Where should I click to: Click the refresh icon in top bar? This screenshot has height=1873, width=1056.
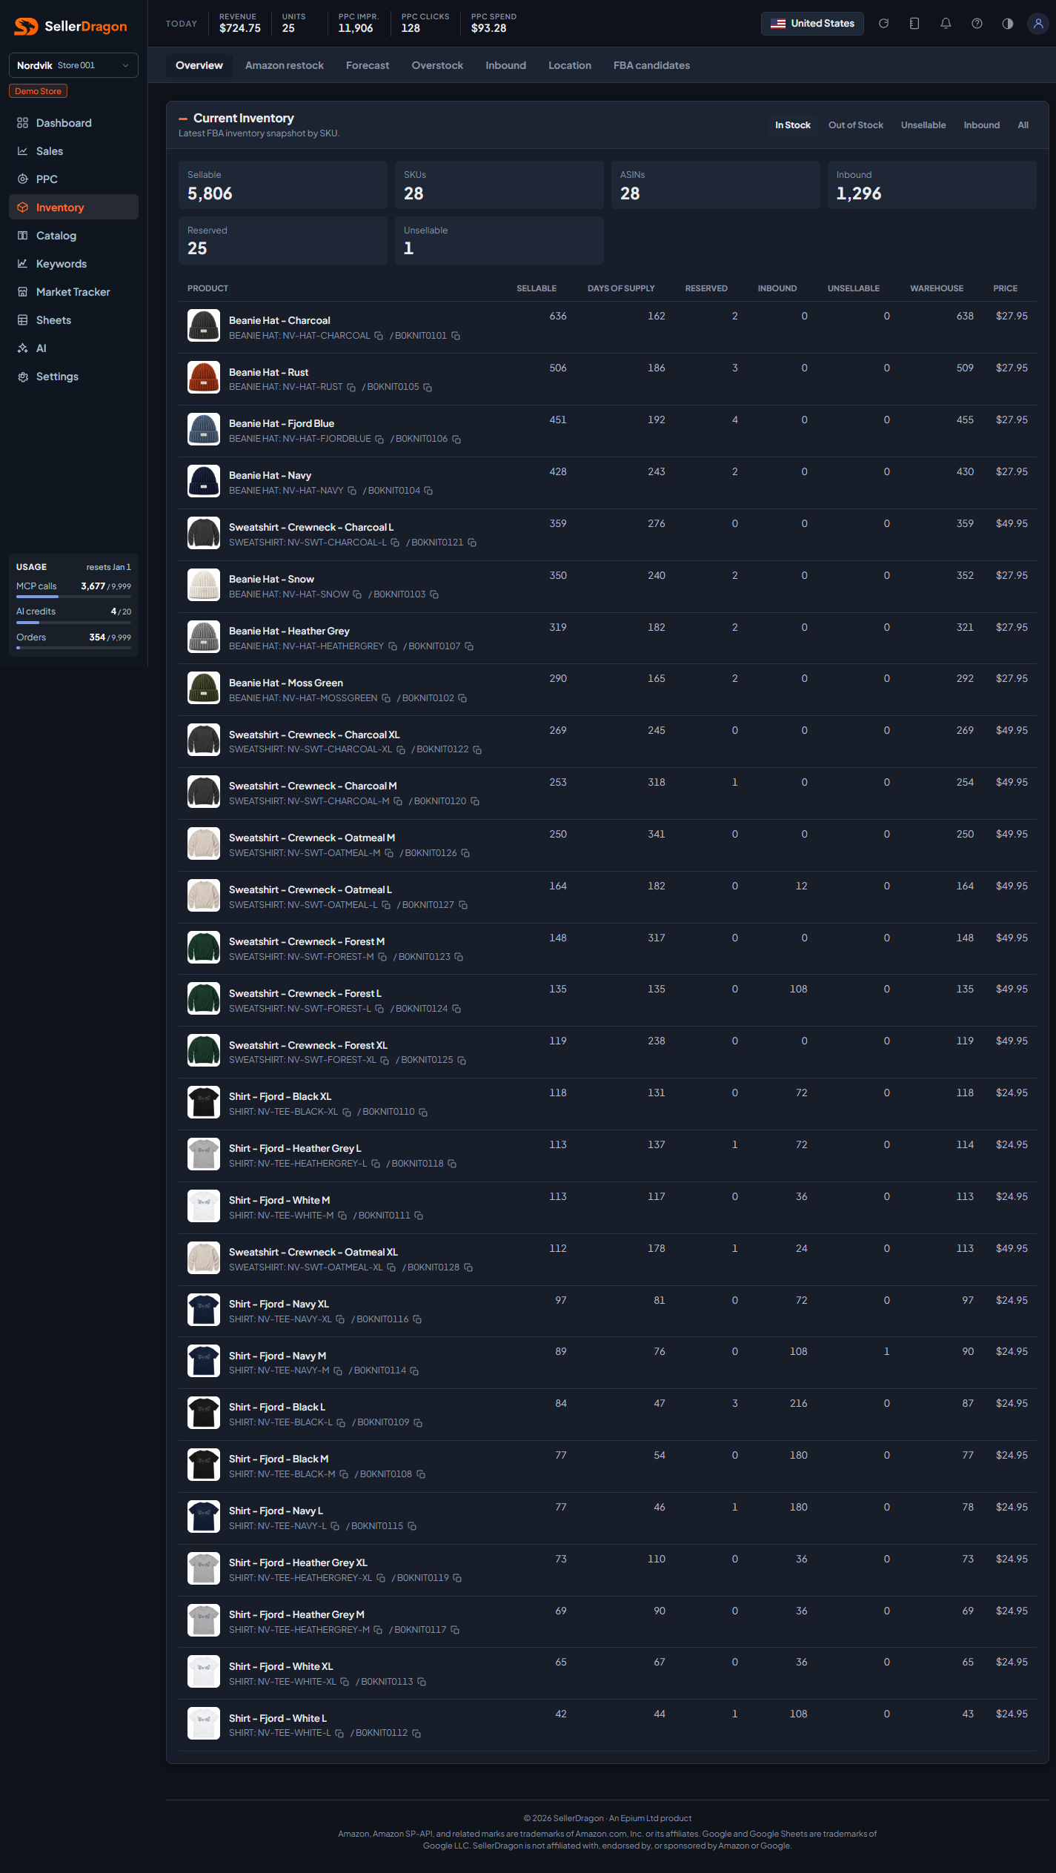883,24
